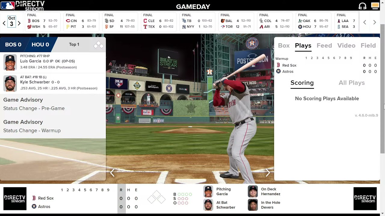Image resolution: width=385 pixels, height=216 pixels.
Task: Click the Astros logo in the bottom linescore
Action: (34, 206)
